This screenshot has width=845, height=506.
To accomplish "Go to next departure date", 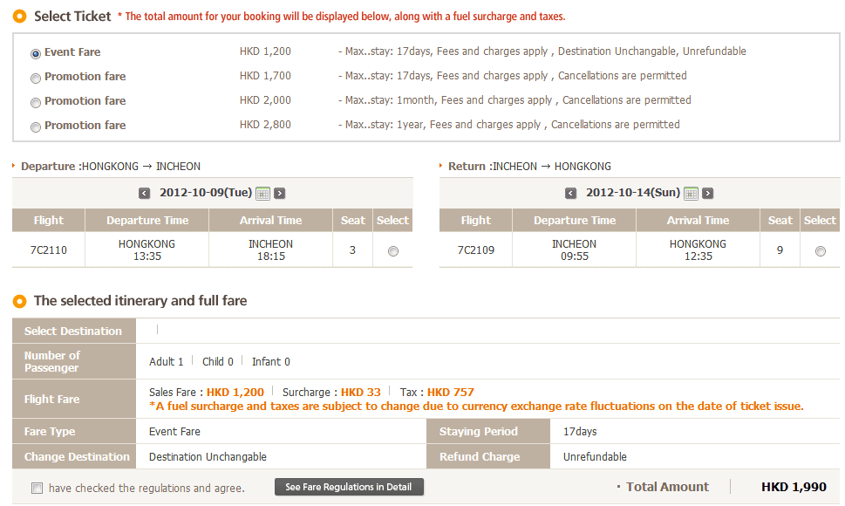I will pyautogui.click(x=280, y=194).
